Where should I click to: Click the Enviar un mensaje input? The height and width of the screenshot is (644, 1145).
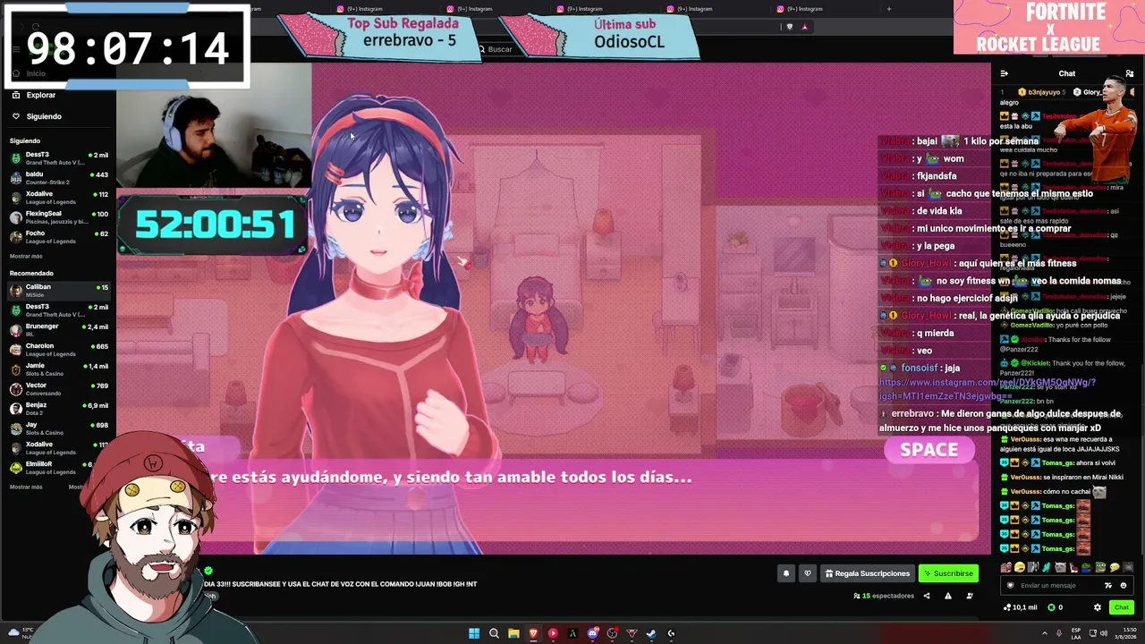point(1056,585)
